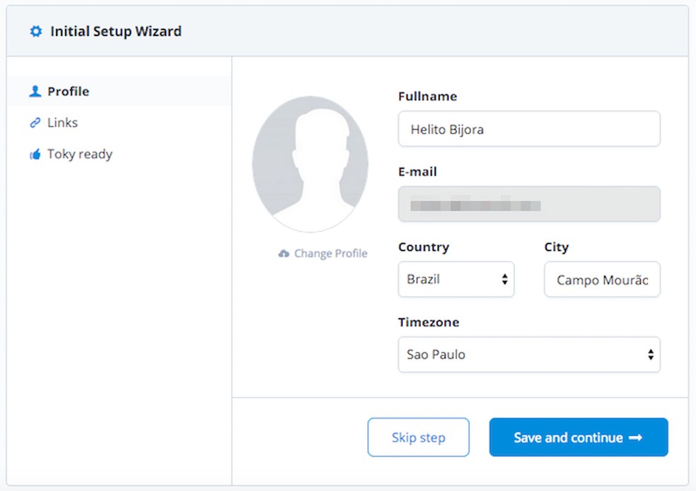Click the Profile person icon in sidebar
The image size is (696, 491).
coord(35,92)
